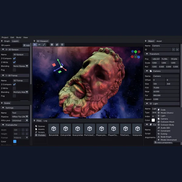Select the Scale tool in viewport toolbar
This screenshot has width=182, height=182.
coord(44,45)
